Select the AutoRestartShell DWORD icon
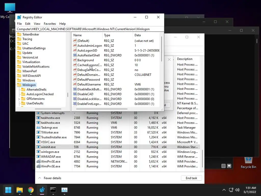This screenshot has width=261, height=196. [75, 55]
